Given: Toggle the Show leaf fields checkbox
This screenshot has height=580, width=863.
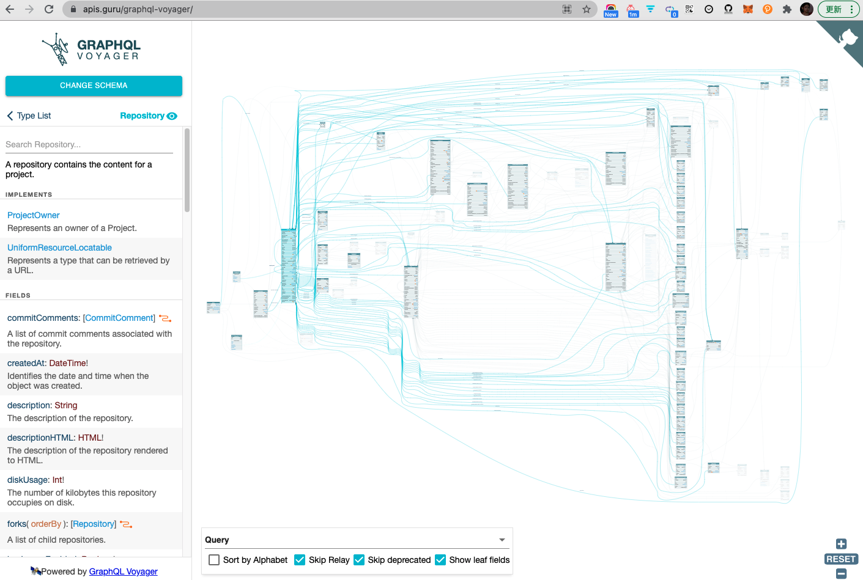Looking at the screenshot, I should tap(440, 560).
